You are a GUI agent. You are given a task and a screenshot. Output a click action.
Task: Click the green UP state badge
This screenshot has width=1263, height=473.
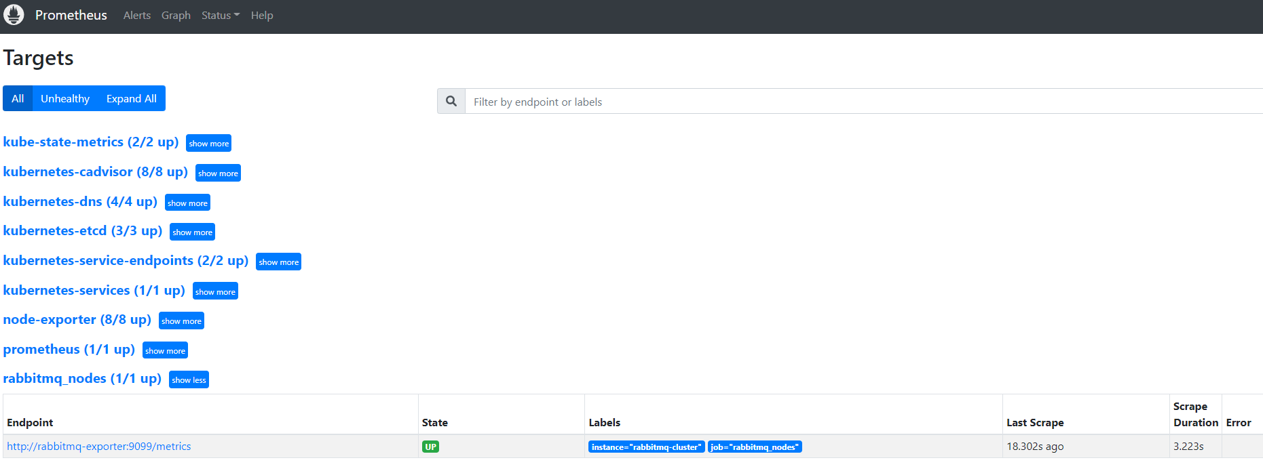point(430,447)
